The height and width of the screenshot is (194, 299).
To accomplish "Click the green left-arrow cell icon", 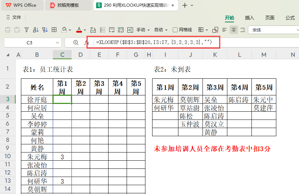I will tap(130, 30).
